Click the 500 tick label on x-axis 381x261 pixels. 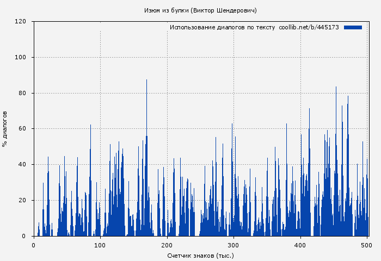[x=367, y=245]
